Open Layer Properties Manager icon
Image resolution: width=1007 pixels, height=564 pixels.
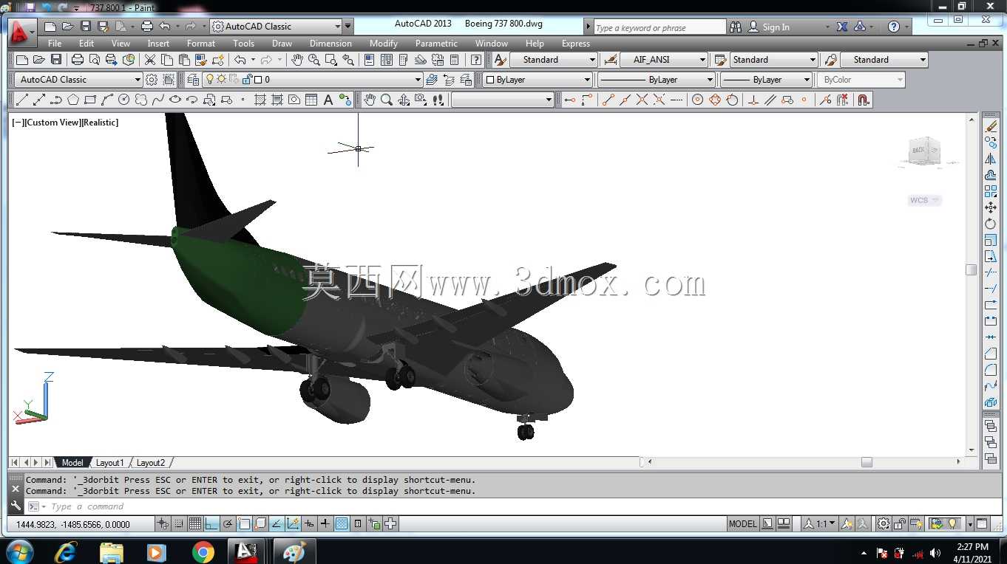coord(193,80)
